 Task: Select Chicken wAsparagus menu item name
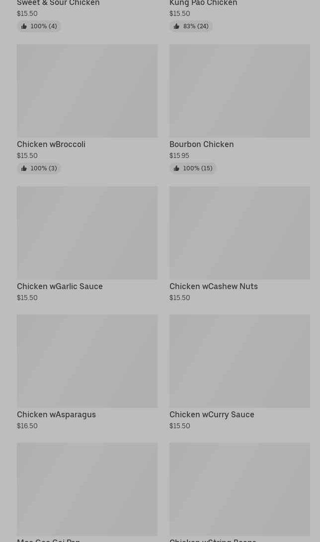(x=56, y=415)
